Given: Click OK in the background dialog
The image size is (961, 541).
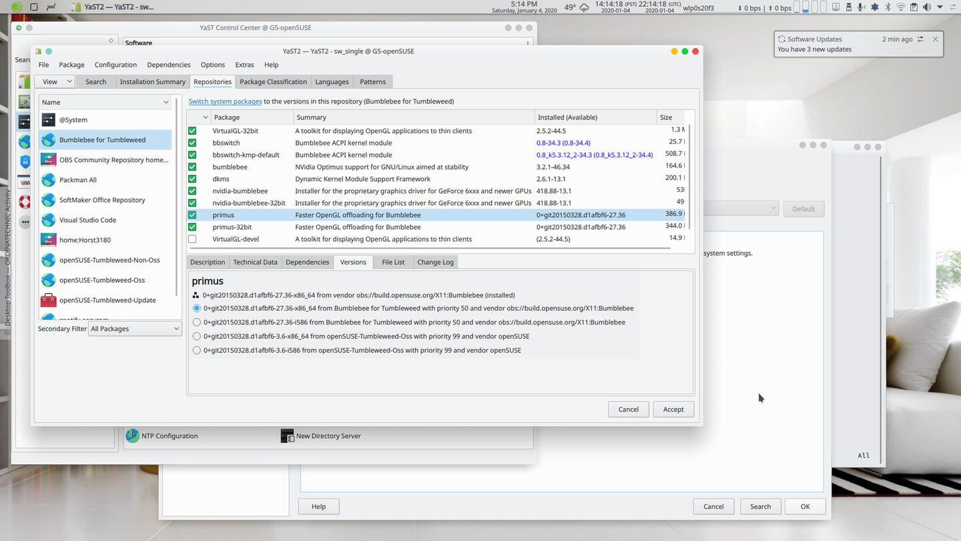Looking at the screenshot, I should click(805, 506).
